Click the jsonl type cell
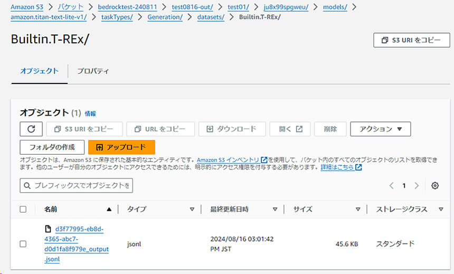Image resolution: width=454 pixels, height=274 pixels. pyautogui.click(x=134, y=244)
